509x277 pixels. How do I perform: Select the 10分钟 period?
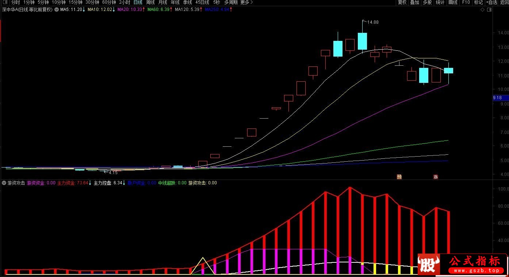[x=58, y=2]
